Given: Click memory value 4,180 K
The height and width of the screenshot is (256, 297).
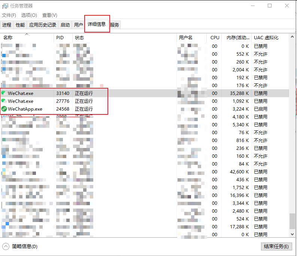Looking at the screenshot, I should (240, 117).
